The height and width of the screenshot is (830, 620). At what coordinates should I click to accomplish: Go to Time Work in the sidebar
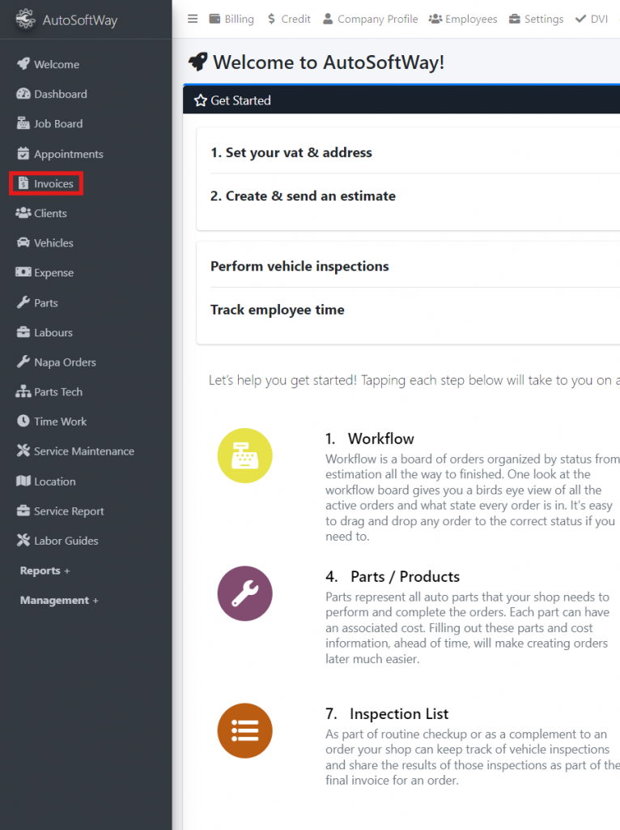60,421
